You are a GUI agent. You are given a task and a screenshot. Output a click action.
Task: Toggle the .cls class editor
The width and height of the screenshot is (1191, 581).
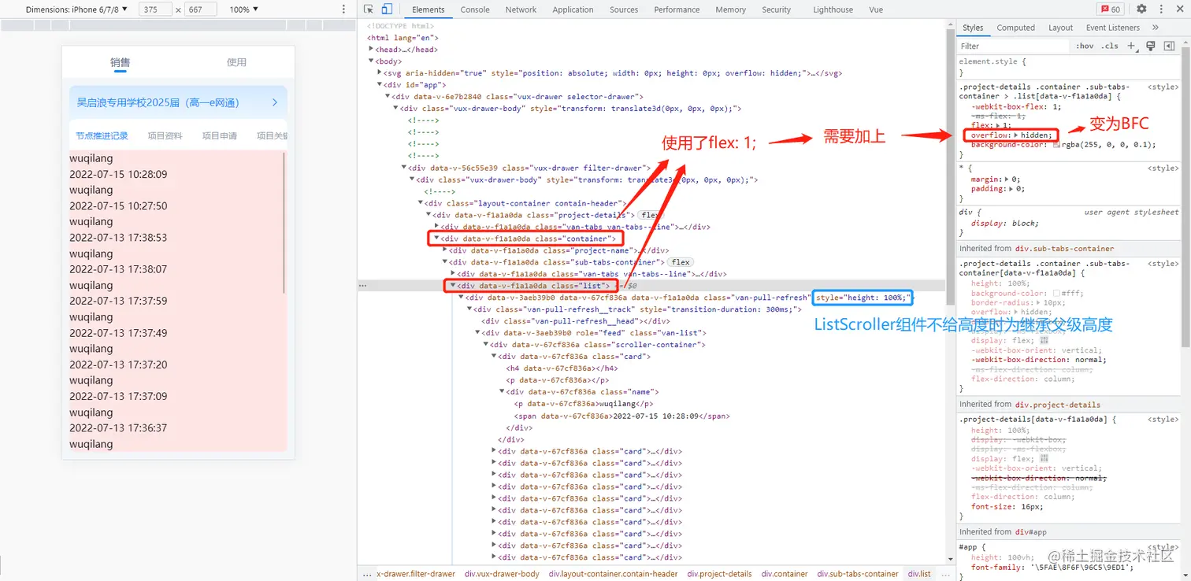tap(1110, 46)
